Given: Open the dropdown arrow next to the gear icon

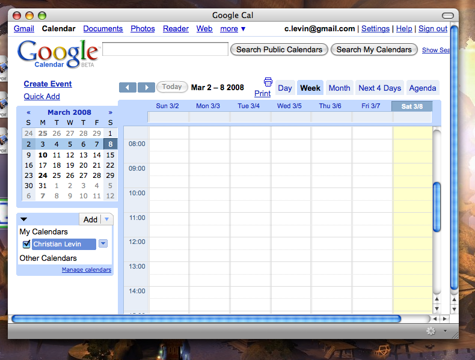Looking at the screenshot, I should [445, 331].
